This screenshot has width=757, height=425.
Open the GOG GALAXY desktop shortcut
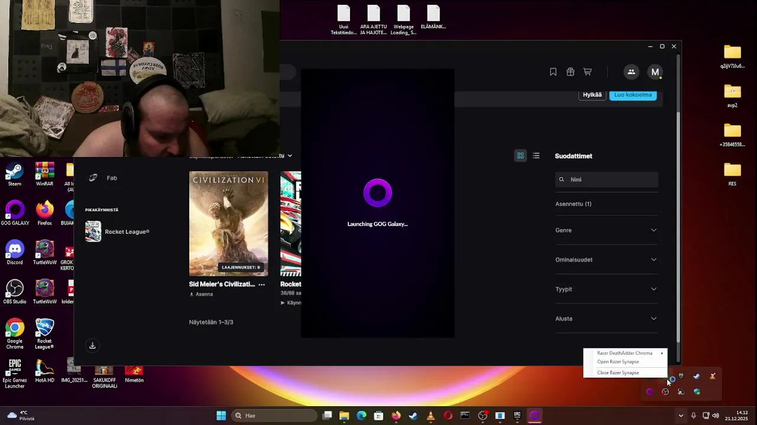[15, 214]
